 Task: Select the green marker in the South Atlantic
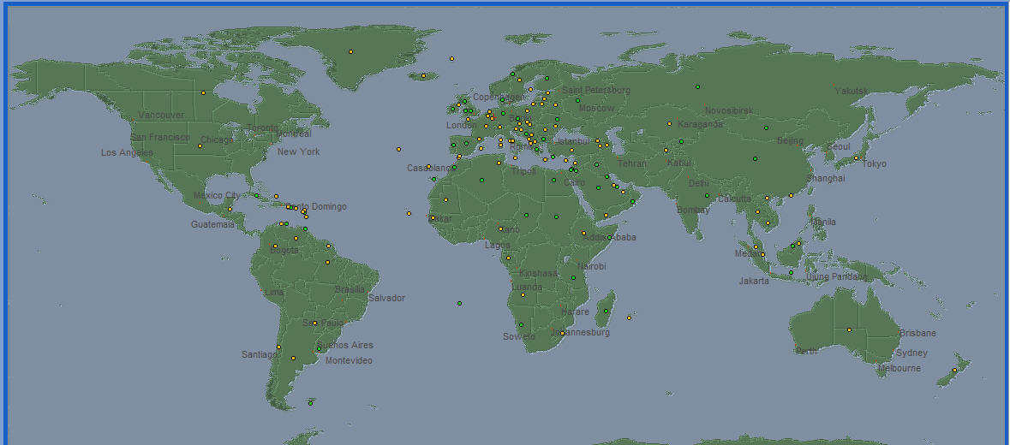coord(460,303)
